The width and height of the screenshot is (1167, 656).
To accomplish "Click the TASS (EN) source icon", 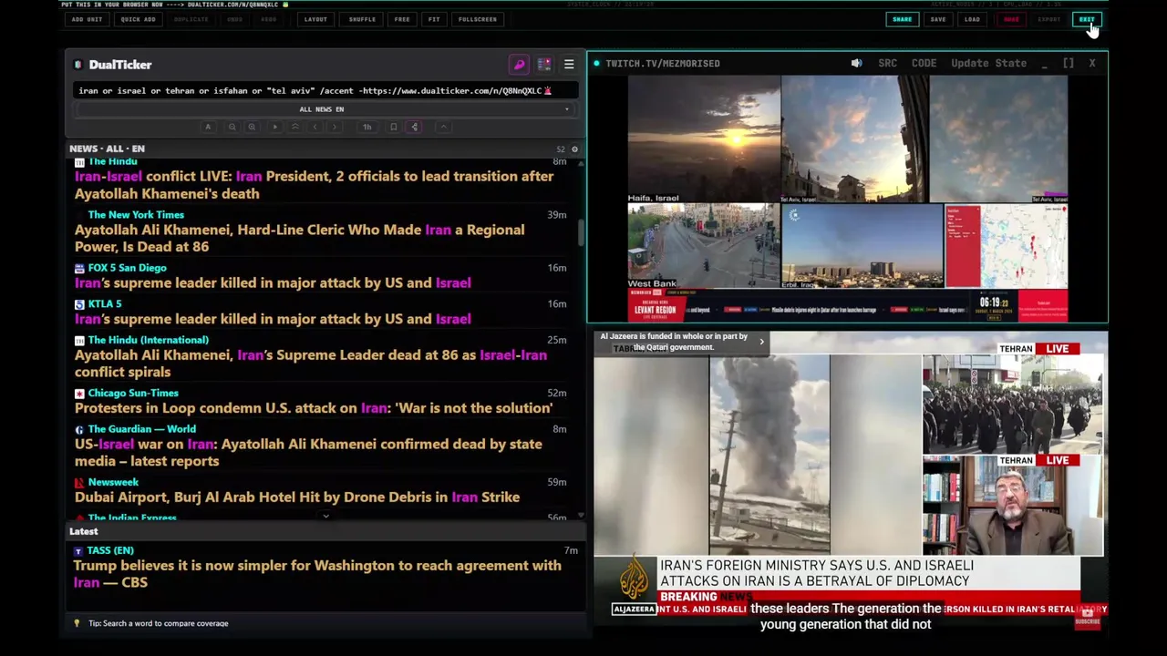I will tap(78, 550).
